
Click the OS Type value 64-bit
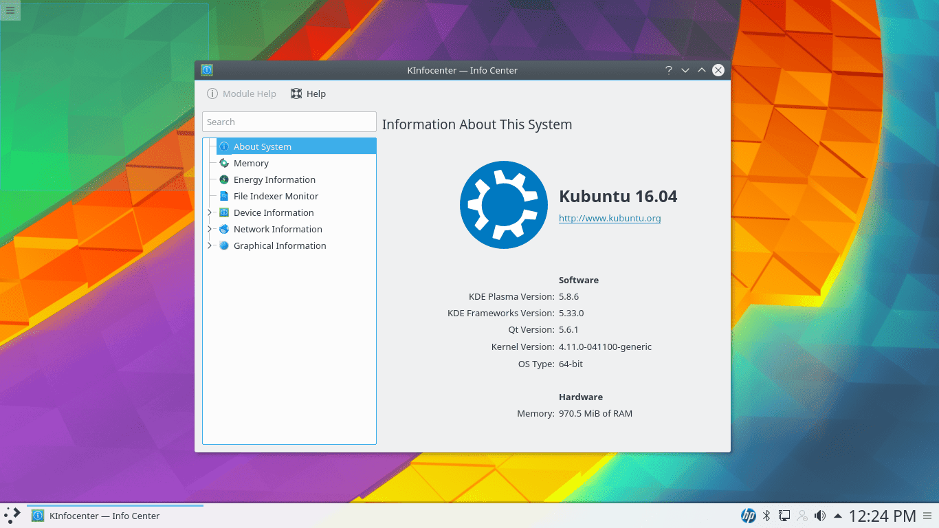coord(571,364)
